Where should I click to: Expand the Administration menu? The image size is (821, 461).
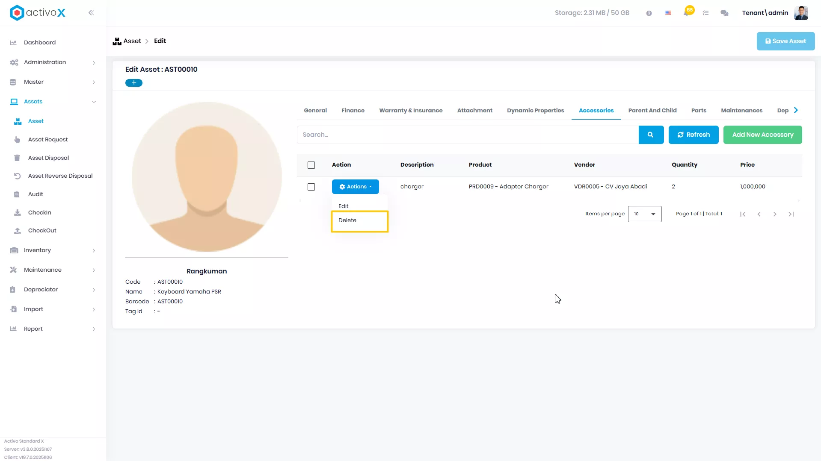pyautogui.click(x=53, y=62)
